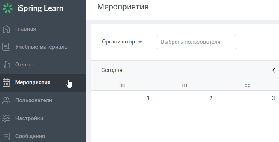Click the scroll document icon beside Учебные материалы

pyautogui.click(x=6, y=47)
